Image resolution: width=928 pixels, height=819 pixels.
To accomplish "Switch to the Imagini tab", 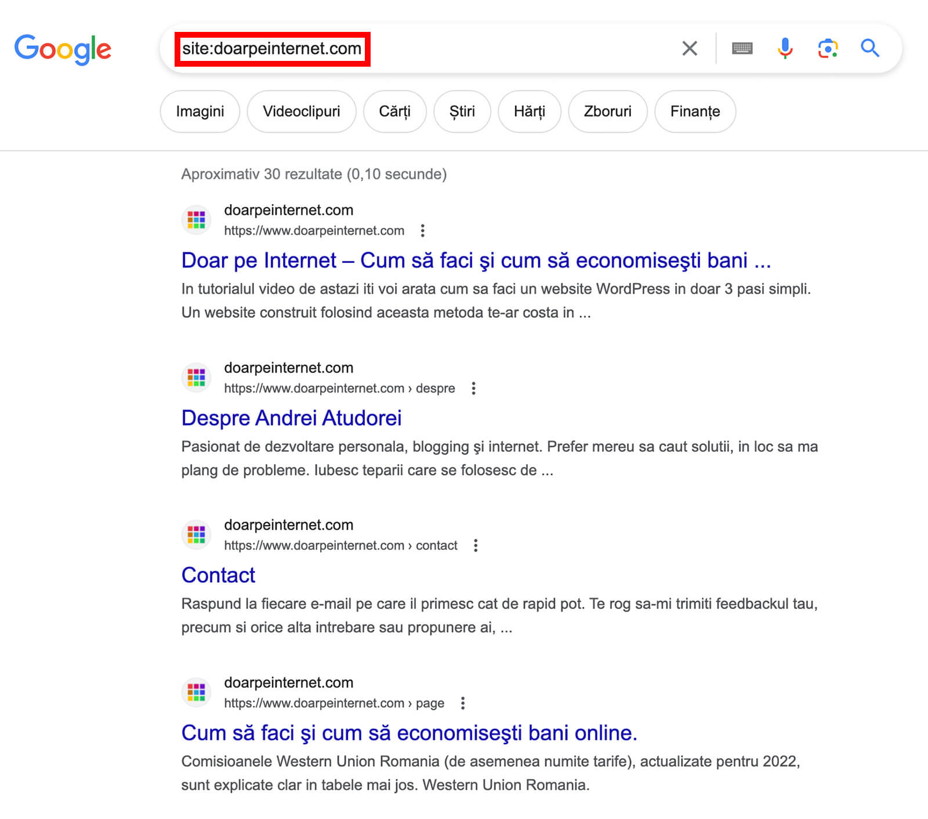I will click(x=200, y=111).
